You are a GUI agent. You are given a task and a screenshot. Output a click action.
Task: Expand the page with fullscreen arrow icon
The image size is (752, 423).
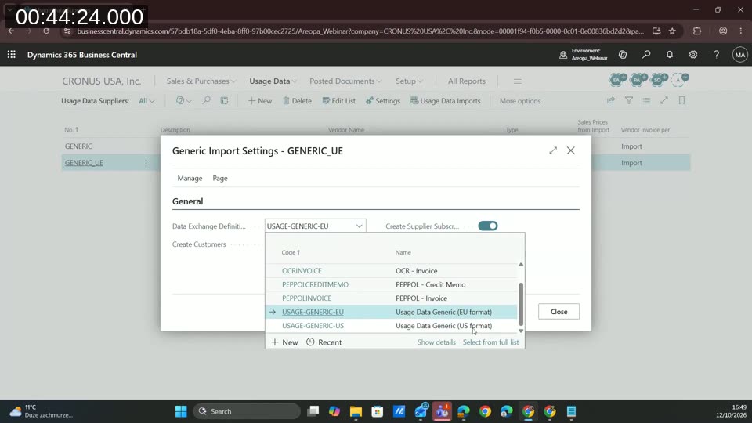click(x=664, y=101)
